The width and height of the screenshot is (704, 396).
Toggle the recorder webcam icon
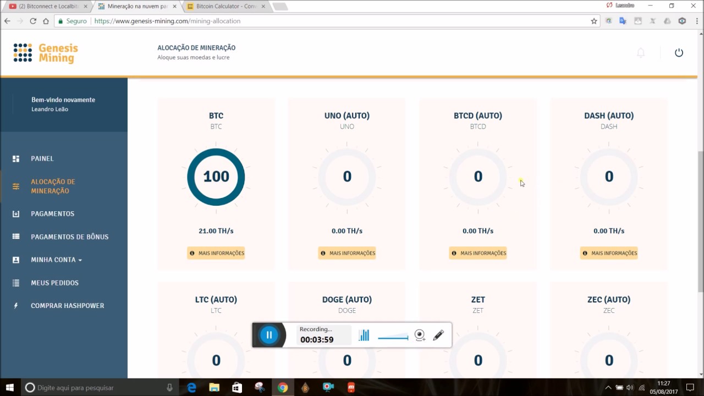point(420,335)
